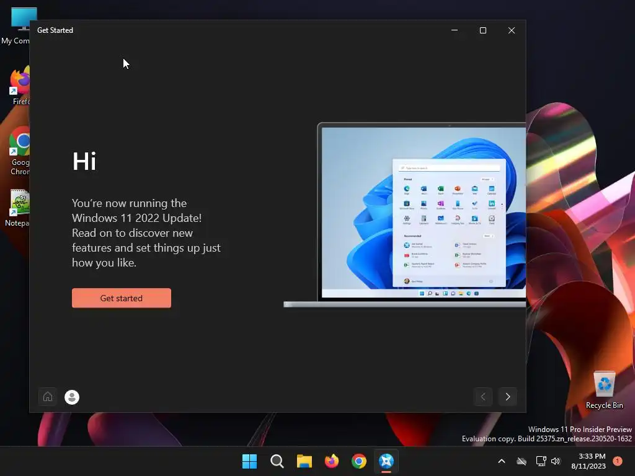Click the Hi heading text

(x=84, y=161)
